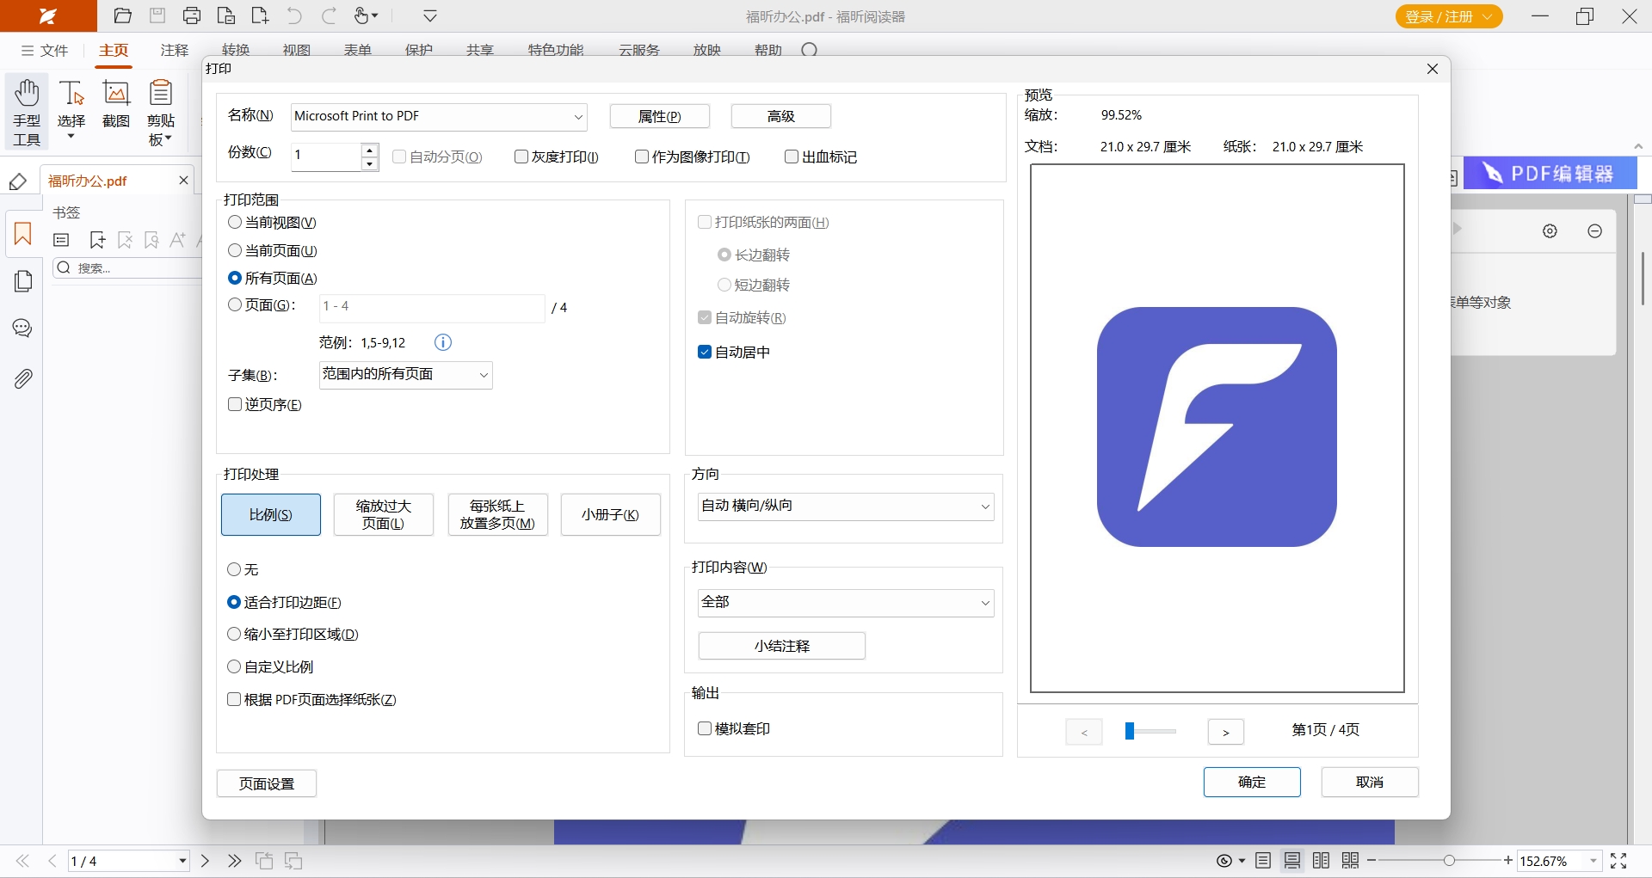This screenshot has height=878, width=1652.
Task: Open the Bookmarks panel icon in sidebar
Action: point(23,234)
